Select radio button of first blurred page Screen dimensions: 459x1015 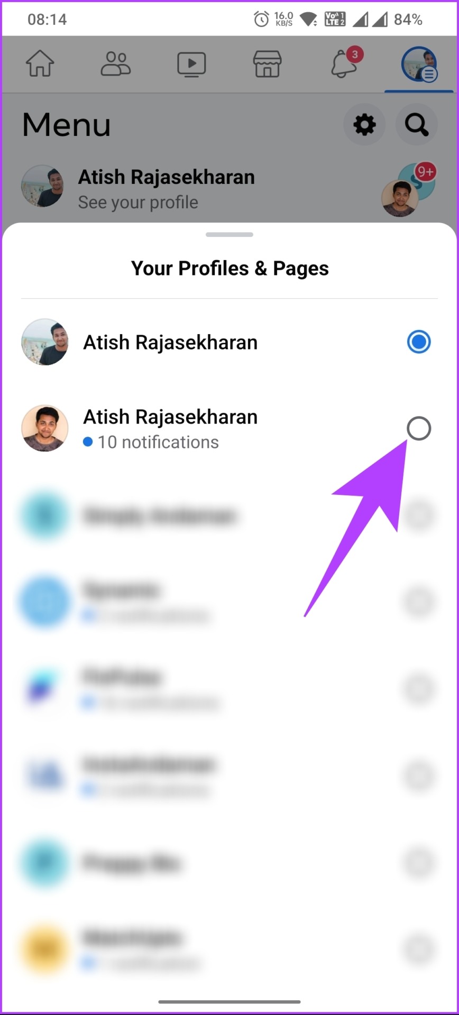point(419,515)
